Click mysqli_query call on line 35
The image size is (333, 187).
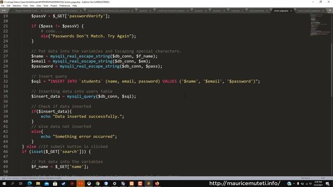[81, 96]
